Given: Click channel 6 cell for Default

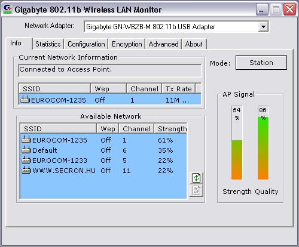Looking at the screenshot, I should point(124,150).
